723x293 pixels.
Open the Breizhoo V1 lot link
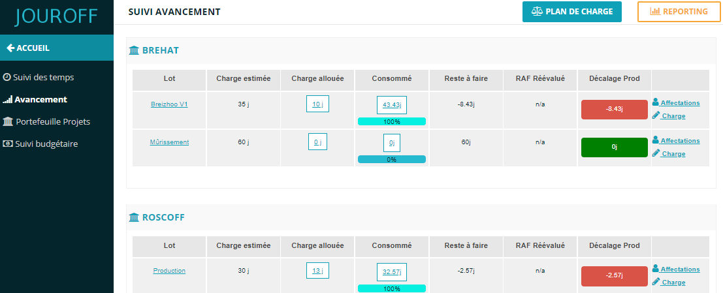click(x=169, y=104)
